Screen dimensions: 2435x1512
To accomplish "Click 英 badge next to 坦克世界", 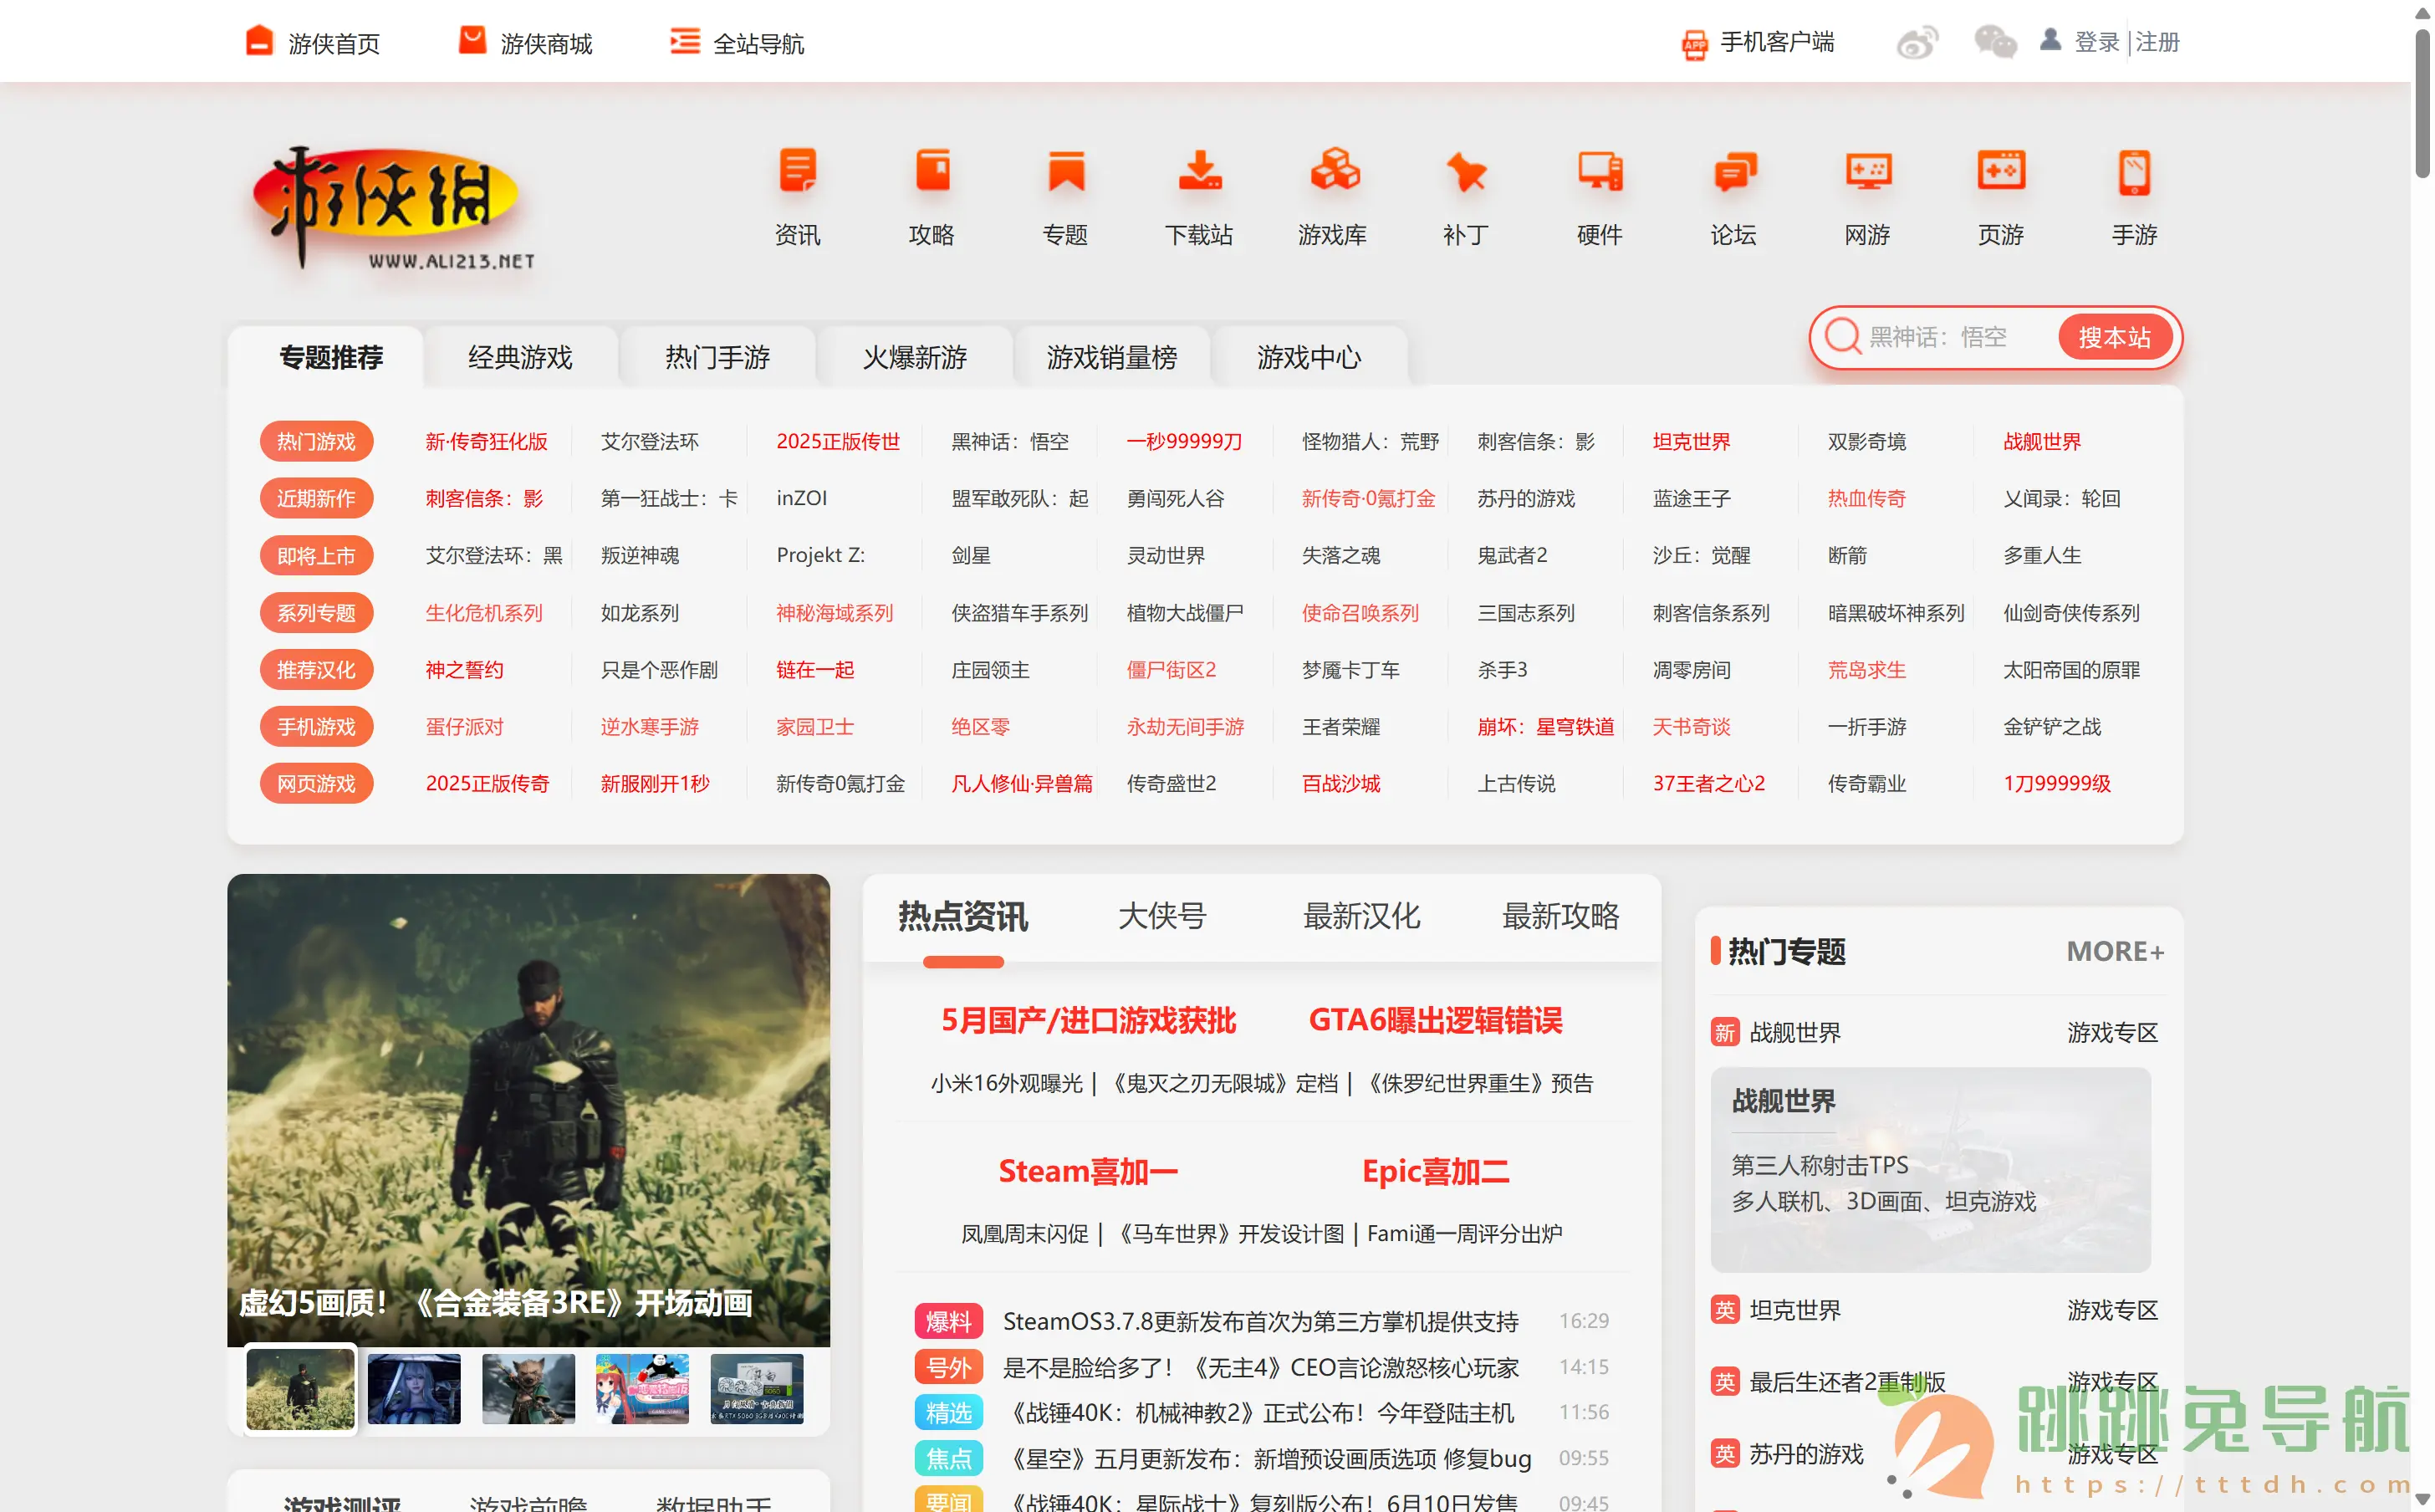I will click(x=1725, y=1310).
